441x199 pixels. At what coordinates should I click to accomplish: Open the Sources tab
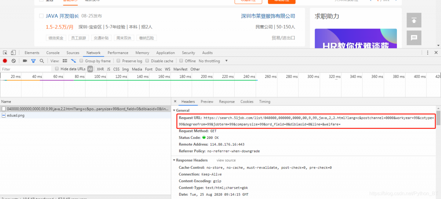tap(73, 53)
